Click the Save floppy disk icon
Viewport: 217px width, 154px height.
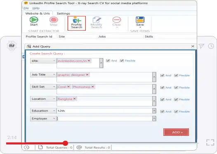click(x=140, y=20)
